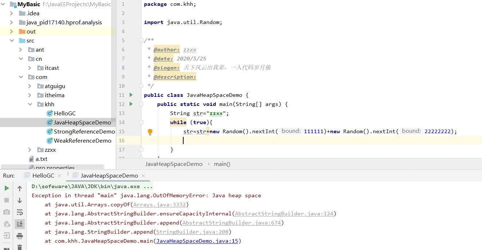Image resolution: width=482 pixels, height=250 pixels.
Task: Click the green Rerun button in Run panel
Action: point(7,188)
